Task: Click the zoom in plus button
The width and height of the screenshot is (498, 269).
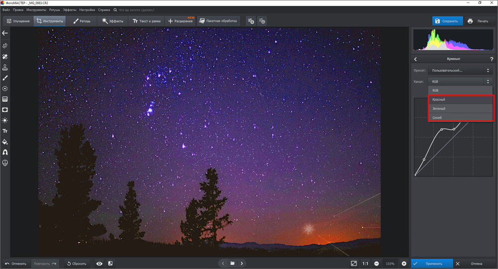Action: coord(404,264)
